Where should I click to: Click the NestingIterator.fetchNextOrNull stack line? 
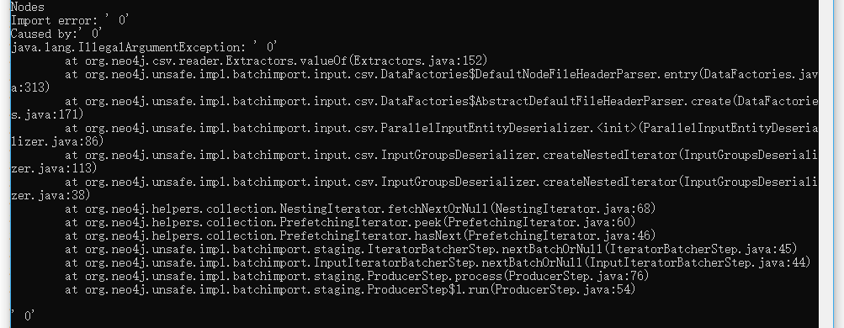pos(360,209)
